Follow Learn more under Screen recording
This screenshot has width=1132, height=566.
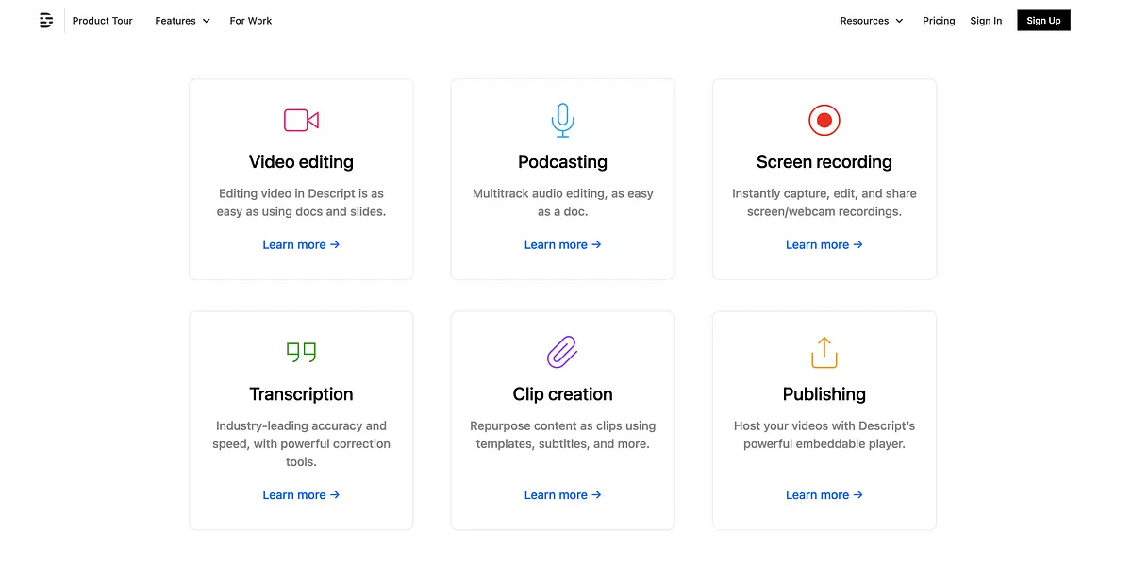824,244
